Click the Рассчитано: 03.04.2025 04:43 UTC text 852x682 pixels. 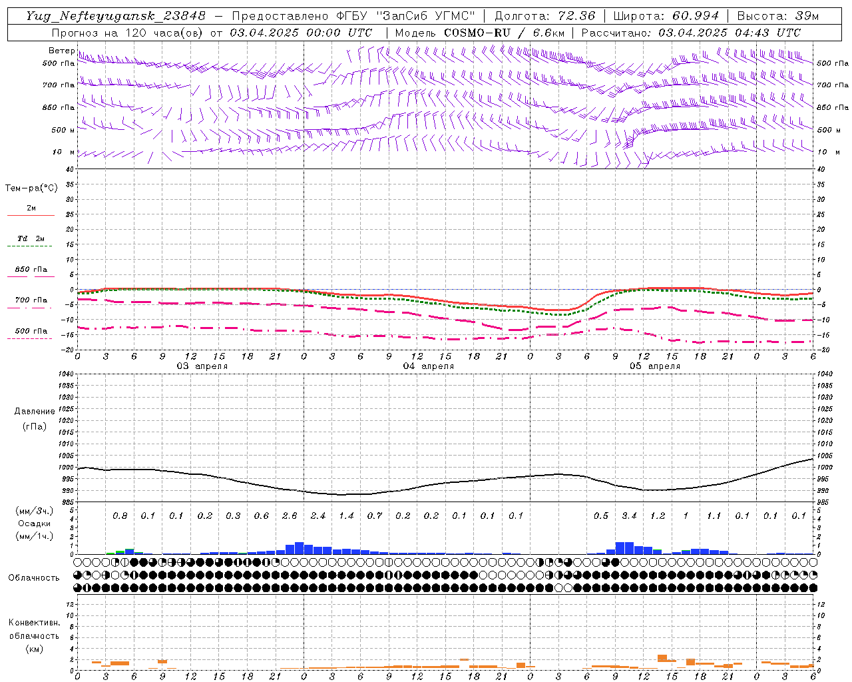pyautogui.click(x=691, y=33)
